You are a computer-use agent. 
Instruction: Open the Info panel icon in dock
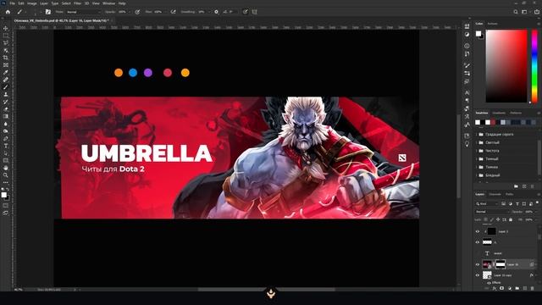coord(467,46)
